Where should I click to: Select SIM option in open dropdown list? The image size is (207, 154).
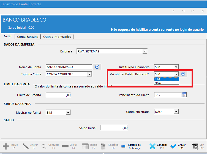coord(167,79)
